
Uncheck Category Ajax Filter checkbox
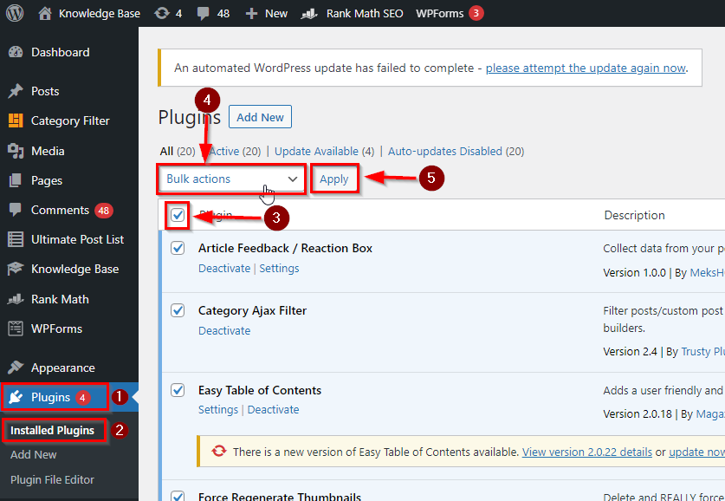click(x=178, y=310)
